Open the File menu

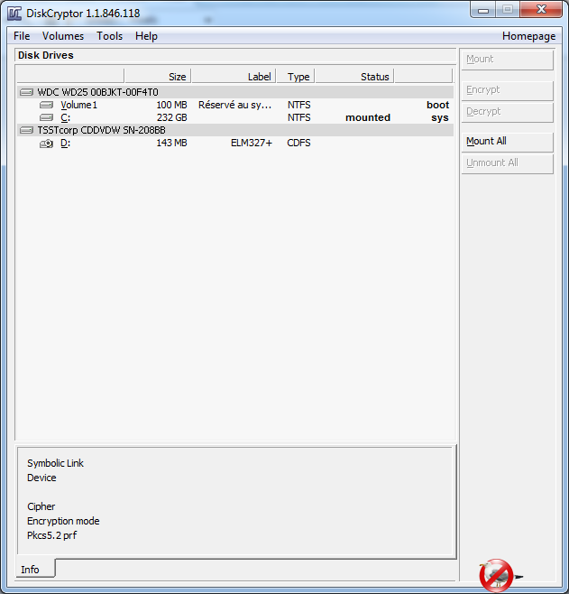pos(22,36)
